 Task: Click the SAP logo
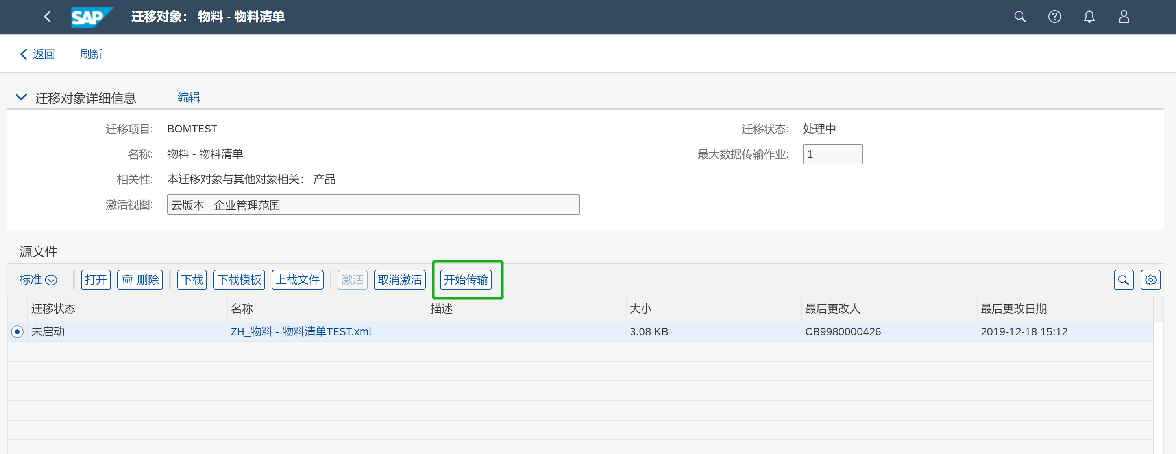[x=91, y=17]
